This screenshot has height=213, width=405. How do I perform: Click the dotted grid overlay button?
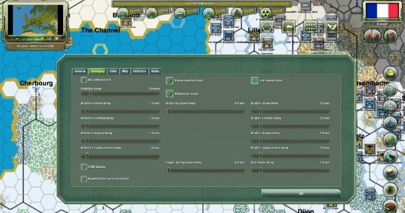310,26
